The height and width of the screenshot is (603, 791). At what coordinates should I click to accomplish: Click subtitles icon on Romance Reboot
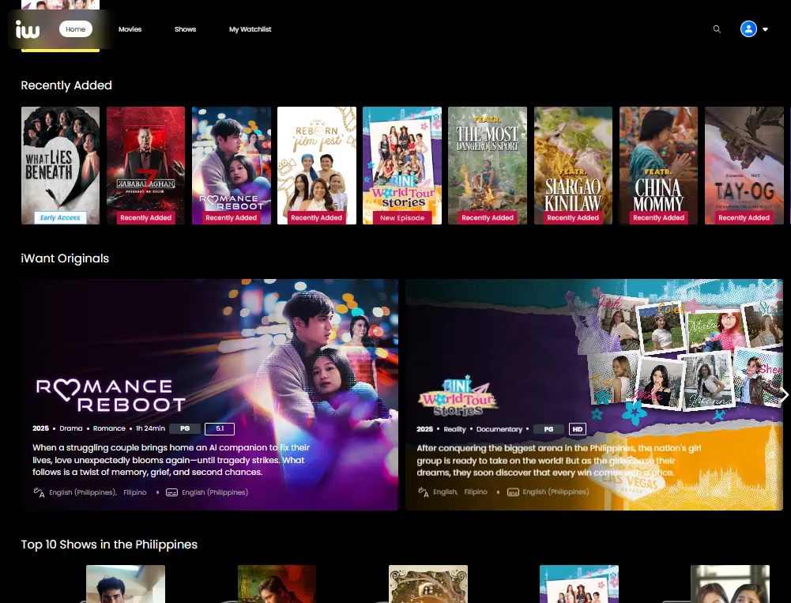(x=171, y=492)
